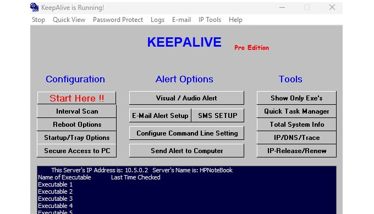The width and height of the screenshot is (374, 214).
Task: Click the Pro Edition label
Action: click(x=251, y=48)
